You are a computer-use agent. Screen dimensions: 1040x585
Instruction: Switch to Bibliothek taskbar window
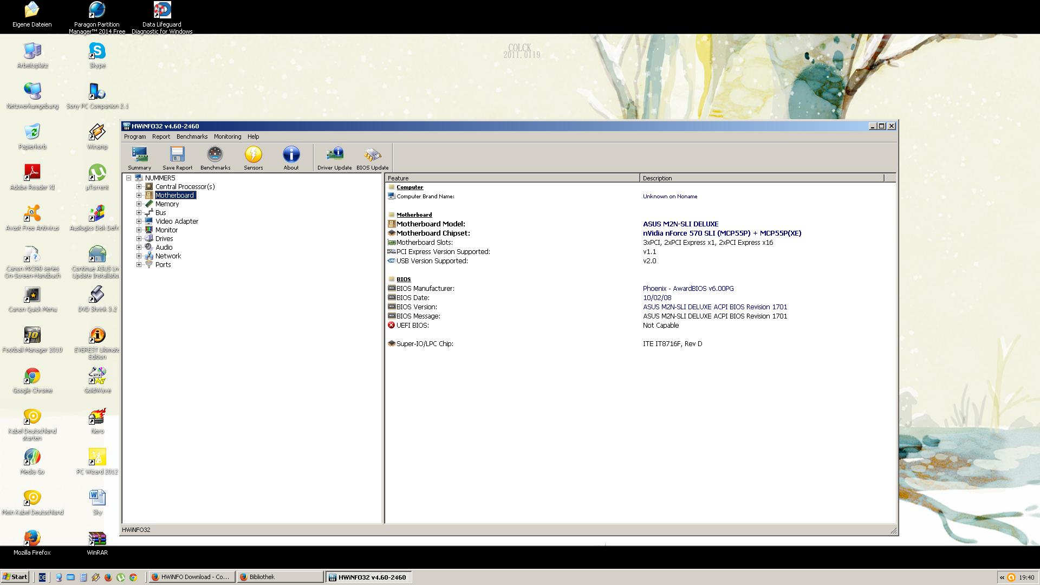(x=280, y=577)
